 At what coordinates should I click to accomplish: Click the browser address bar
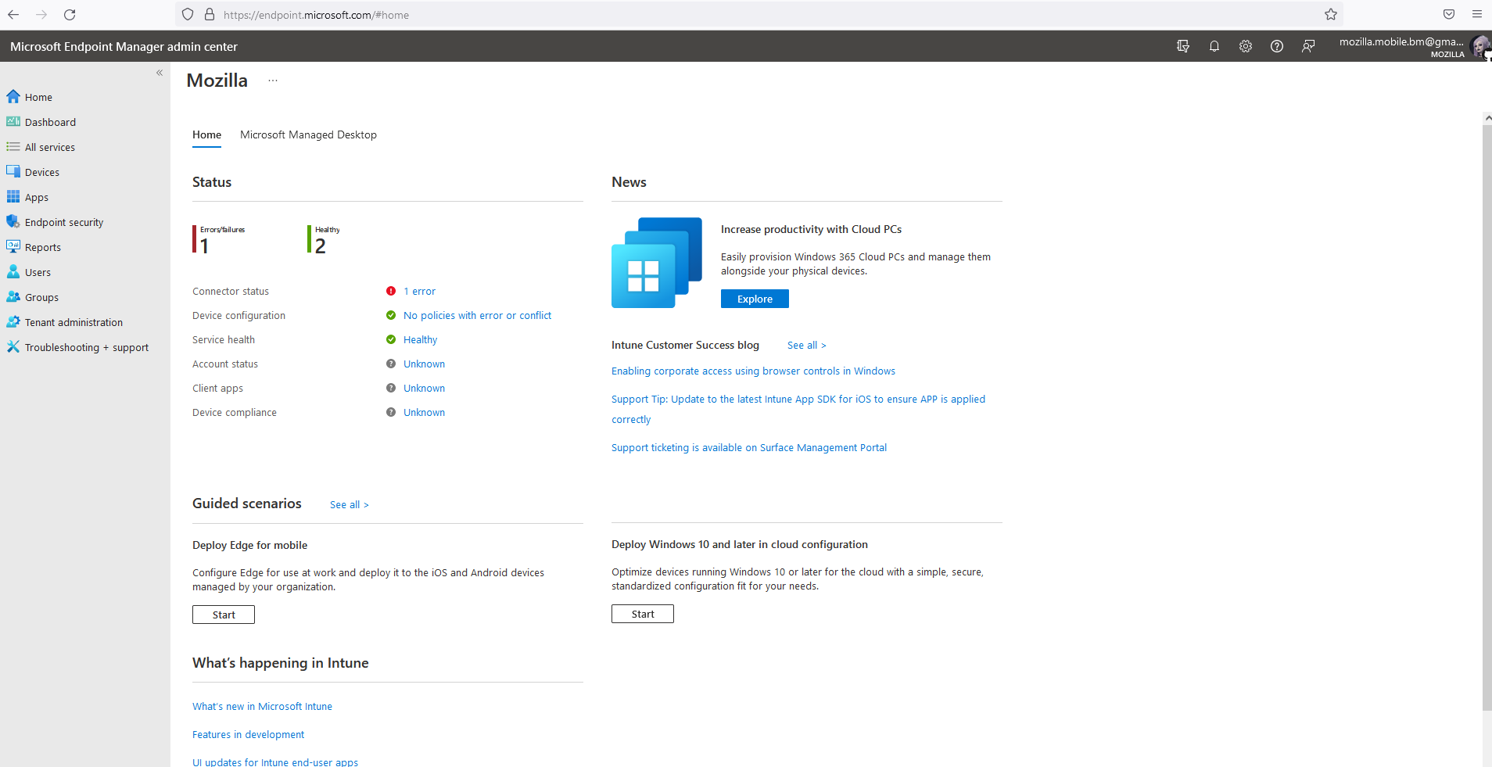click(x=469, y=14)
